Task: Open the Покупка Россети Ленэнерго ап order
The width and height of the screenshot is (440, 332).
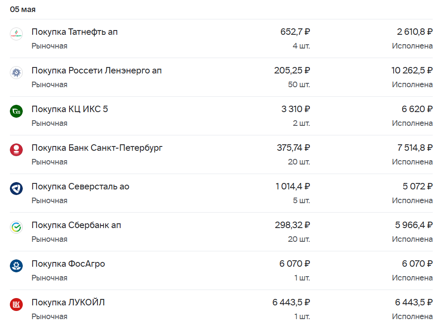Action: pyautogui.click(x=97, y=70)
